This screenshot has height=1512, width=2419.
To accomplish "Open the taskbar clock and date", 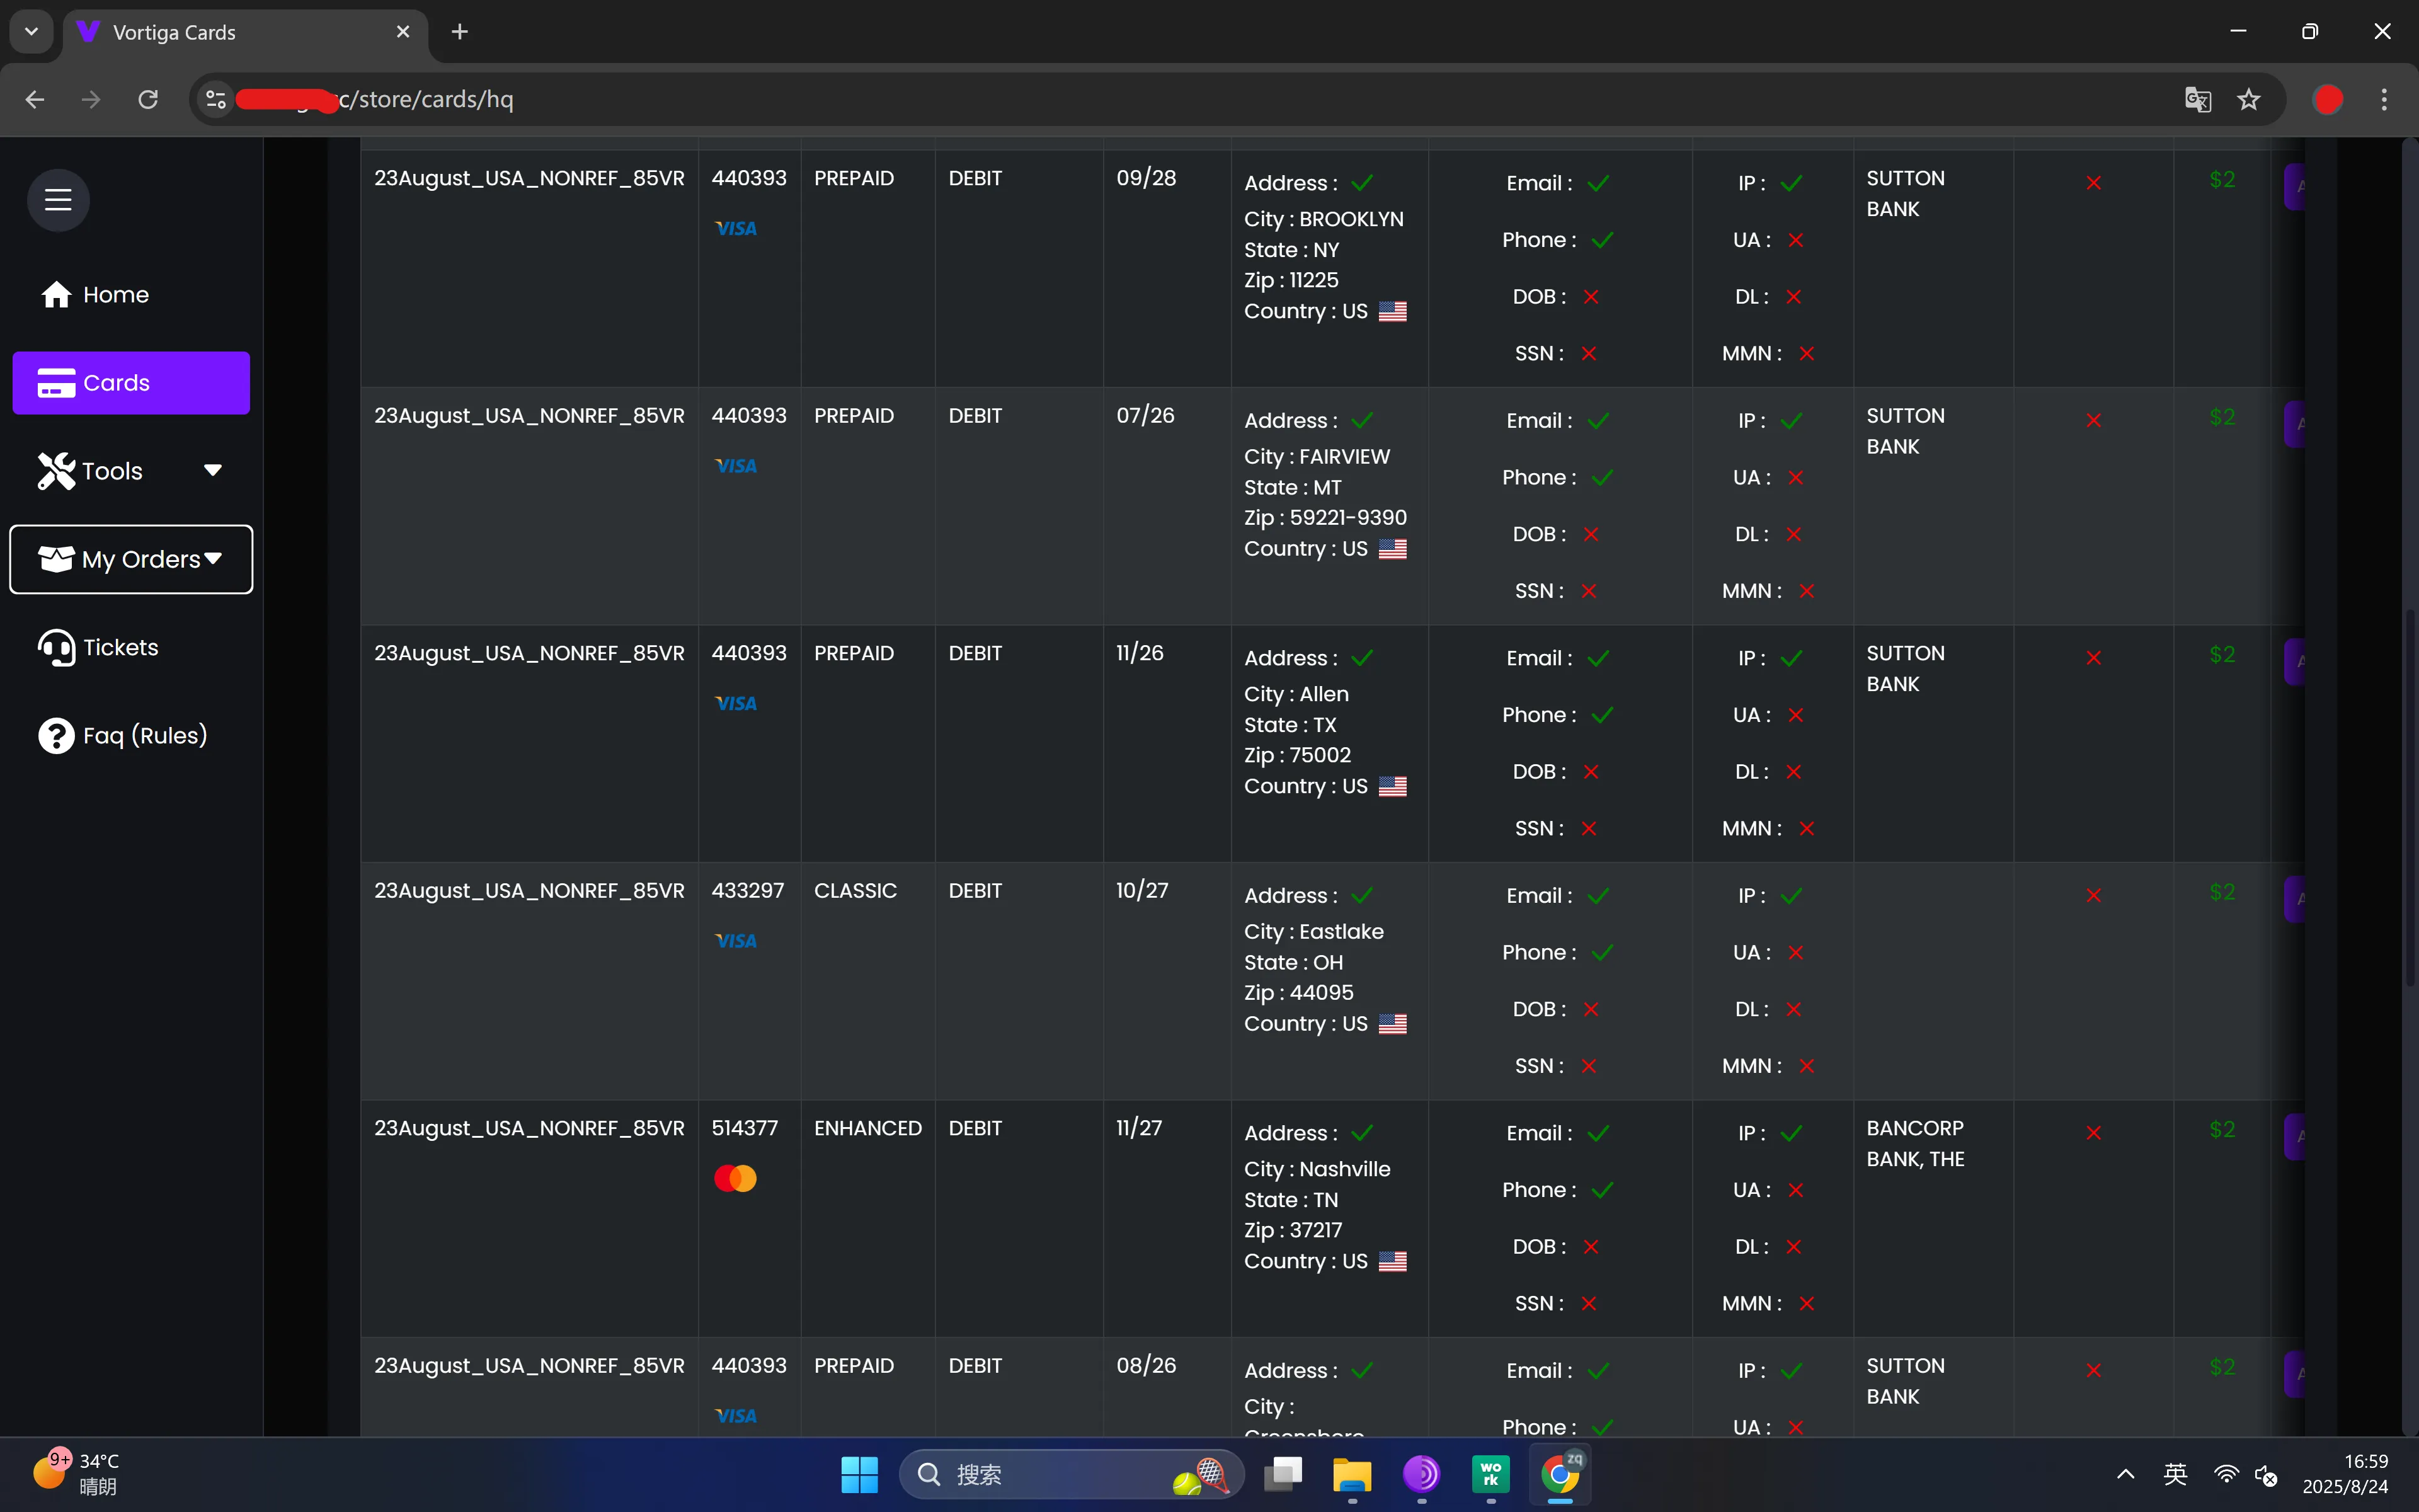I will 2345,1474.
